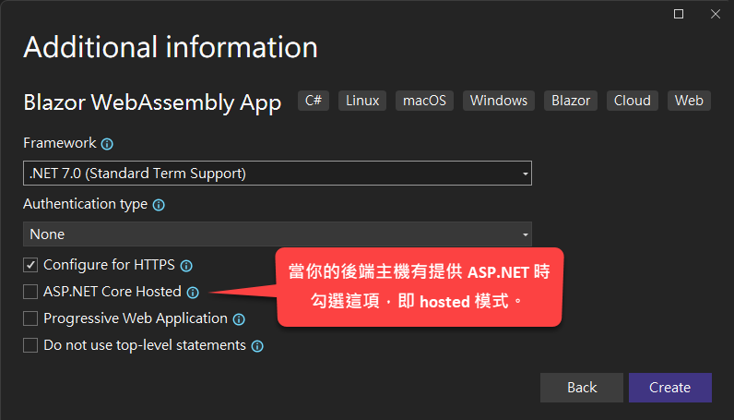The height and width of the screenshot is (420, 734).
Task: Maximize the dialog window
Action: 679,14
